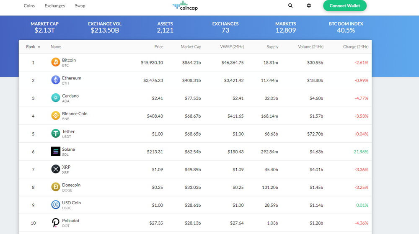Click the Solana coin icon
The image size is (419, 234).
pyautogui.click(x=56, y=152)
